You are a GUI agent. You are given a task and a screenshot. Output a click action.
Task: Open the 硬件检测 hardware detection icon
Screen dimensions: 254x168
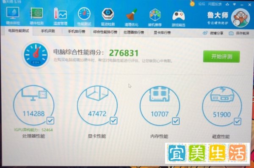[x=36, y=16]
